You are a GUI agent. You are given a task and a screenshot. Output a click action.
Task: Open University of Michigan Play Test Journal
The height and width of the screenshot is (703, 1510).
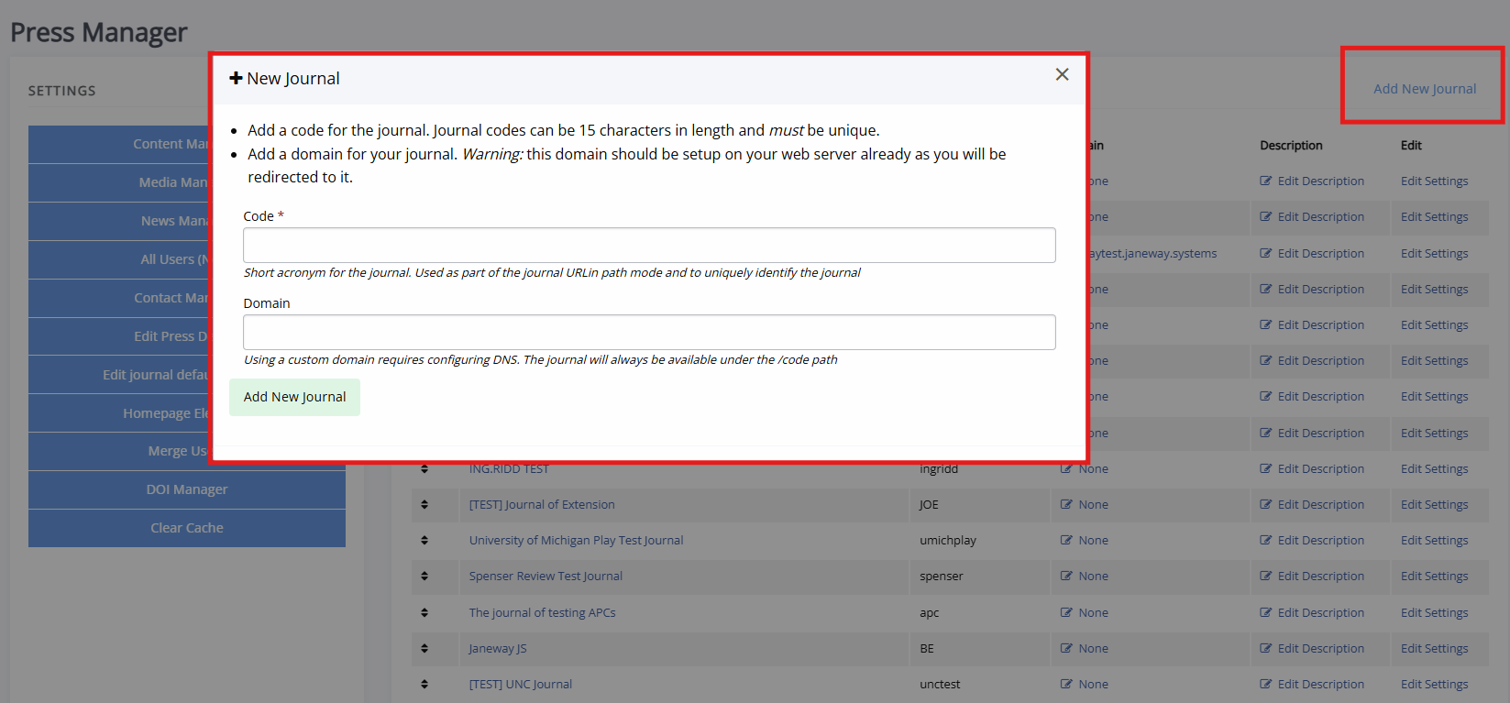577,541
